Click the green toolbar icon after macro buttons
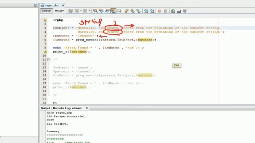The image size is (255, 143). tap(173, 11)
